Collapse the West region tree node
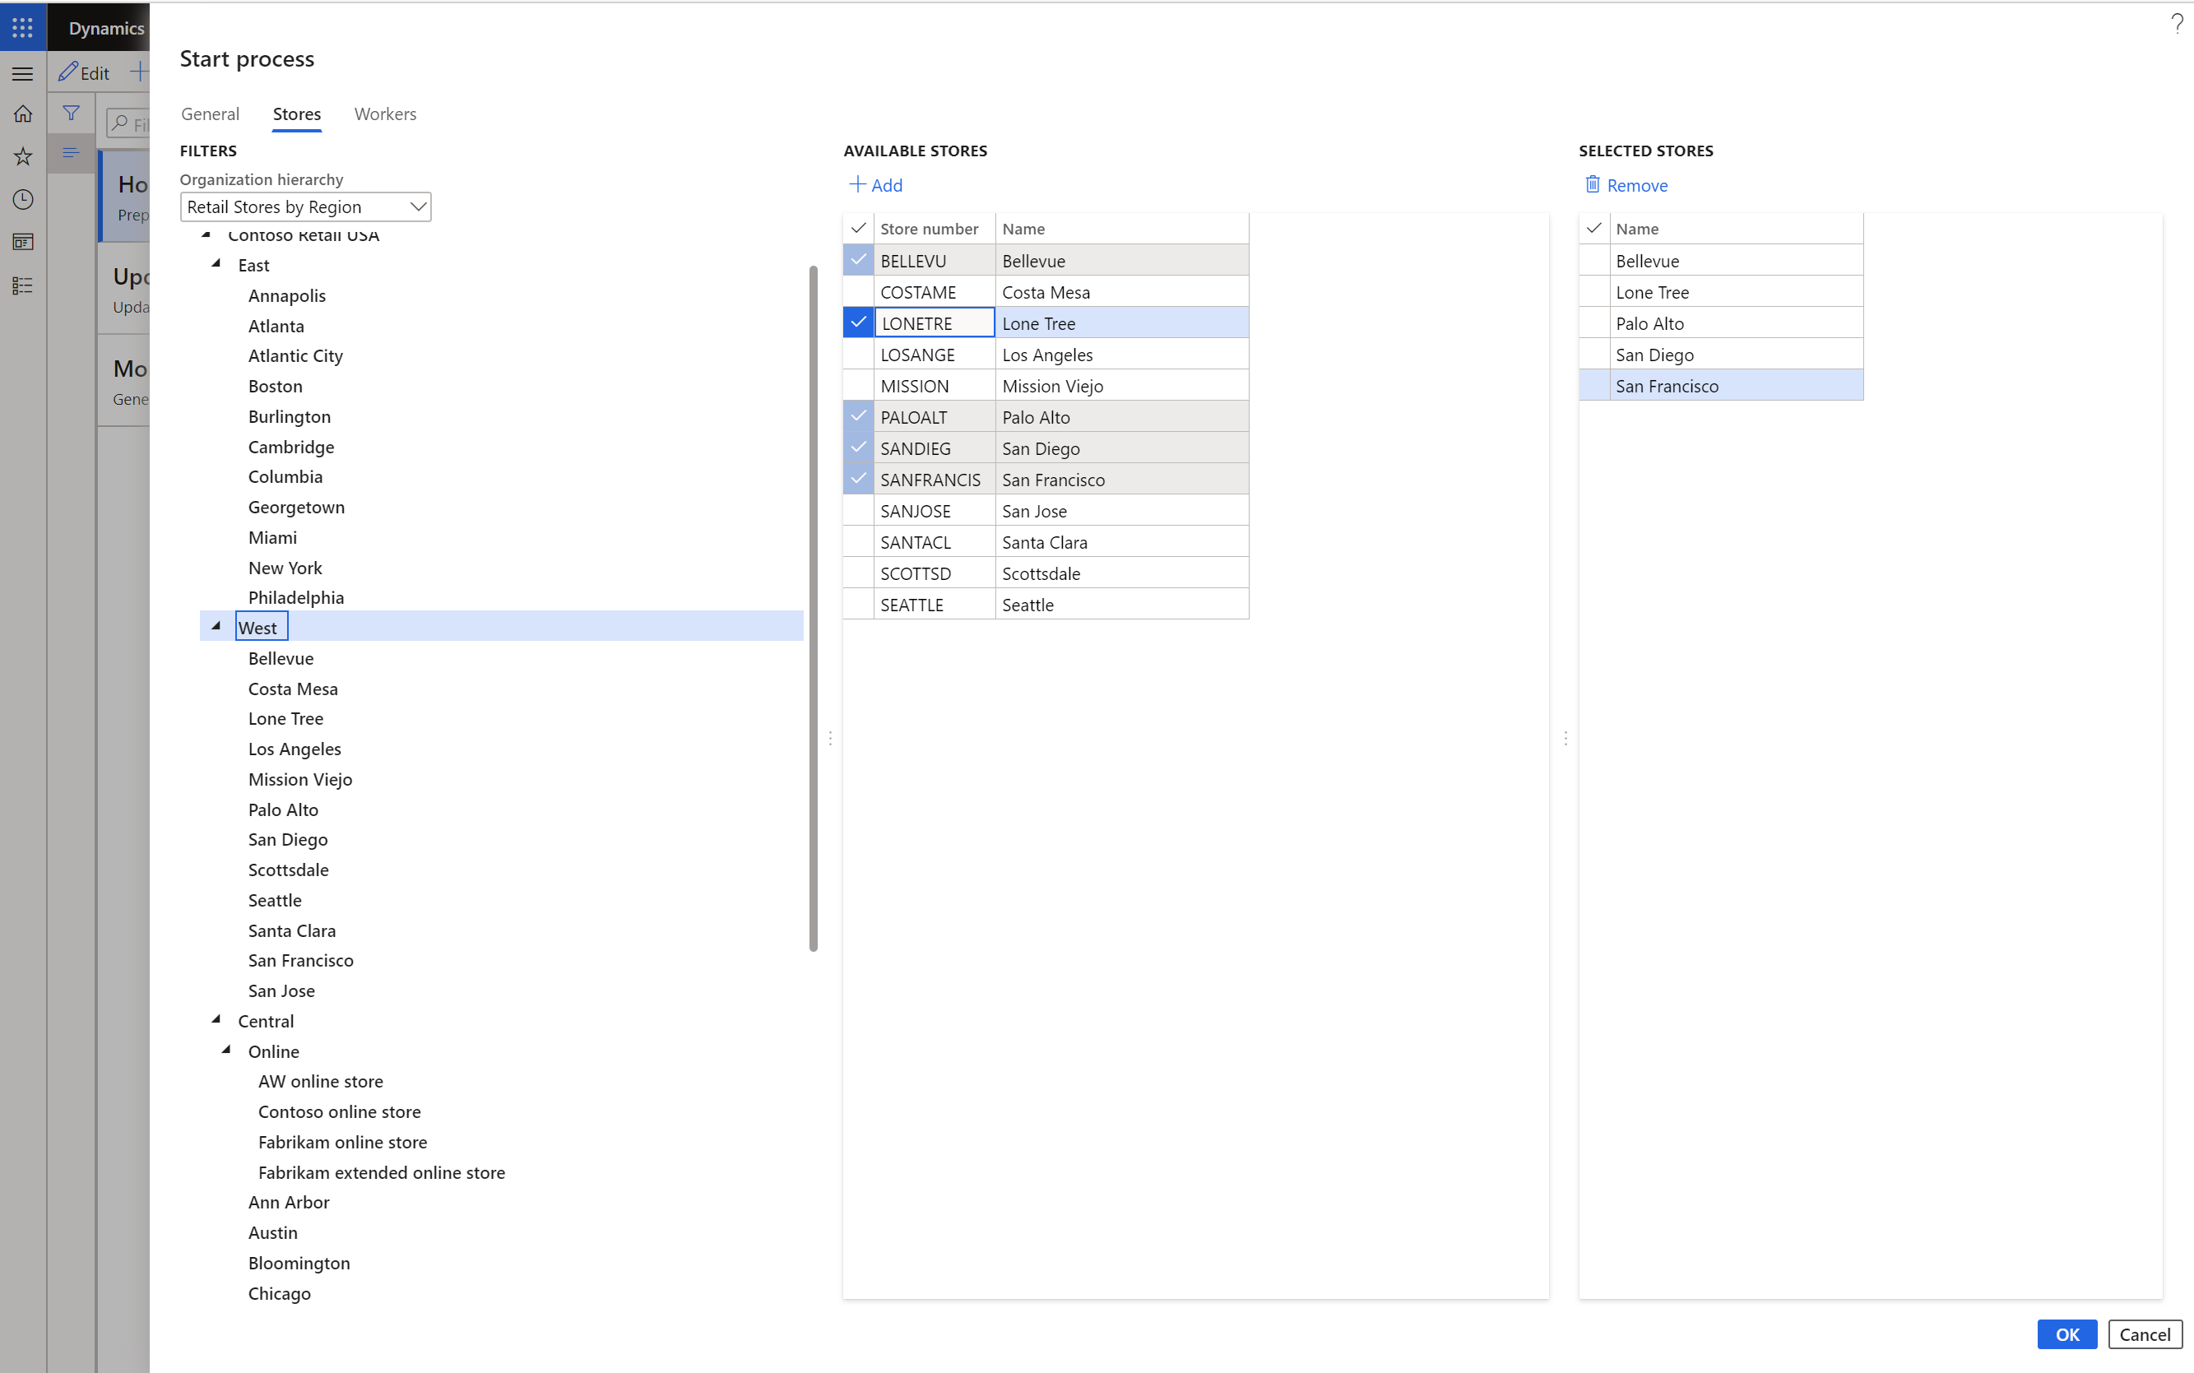The height and width of the screenshot is (1373, 2194). tap(216, 626)
